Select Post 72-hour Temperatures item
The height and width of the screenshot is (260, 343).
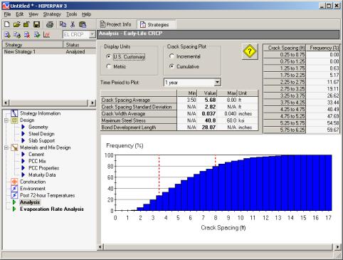point(47,195)
